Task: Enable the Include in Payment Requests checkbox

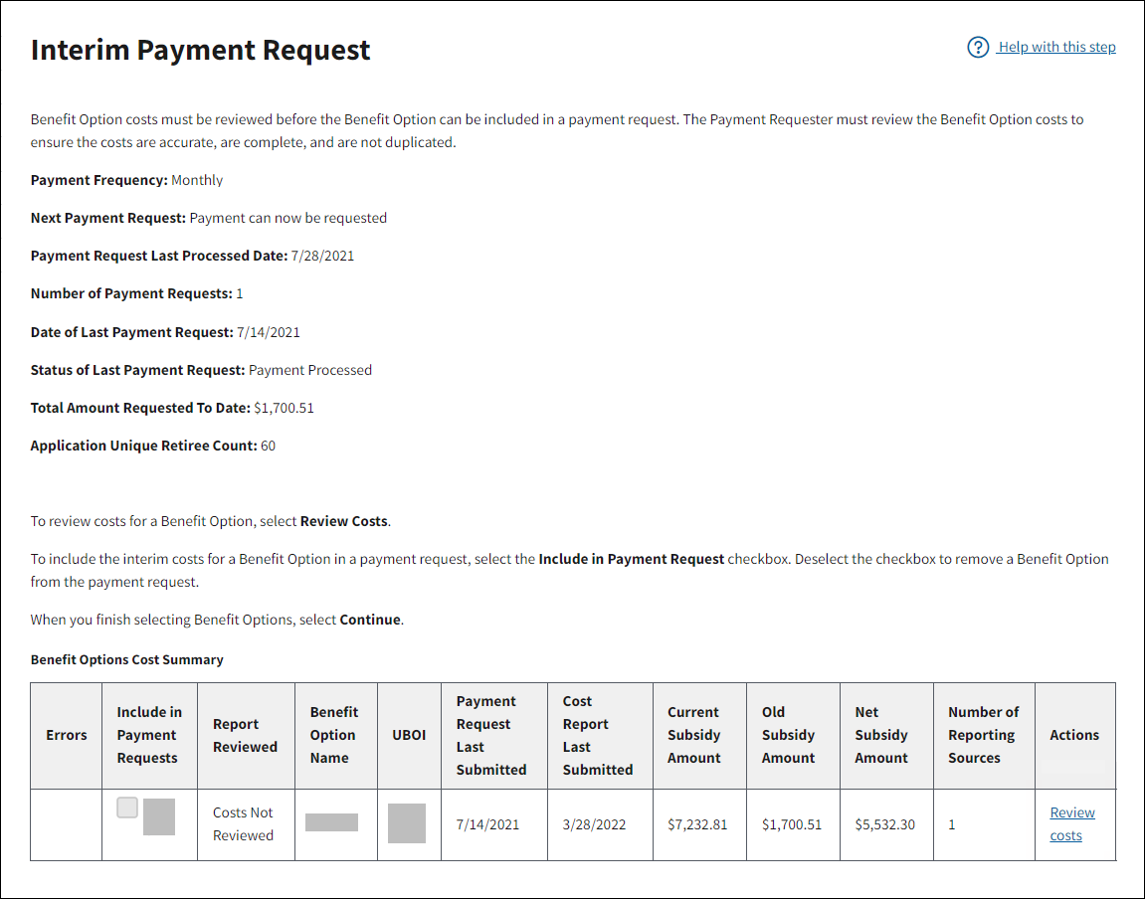Action: click(126, 808)
